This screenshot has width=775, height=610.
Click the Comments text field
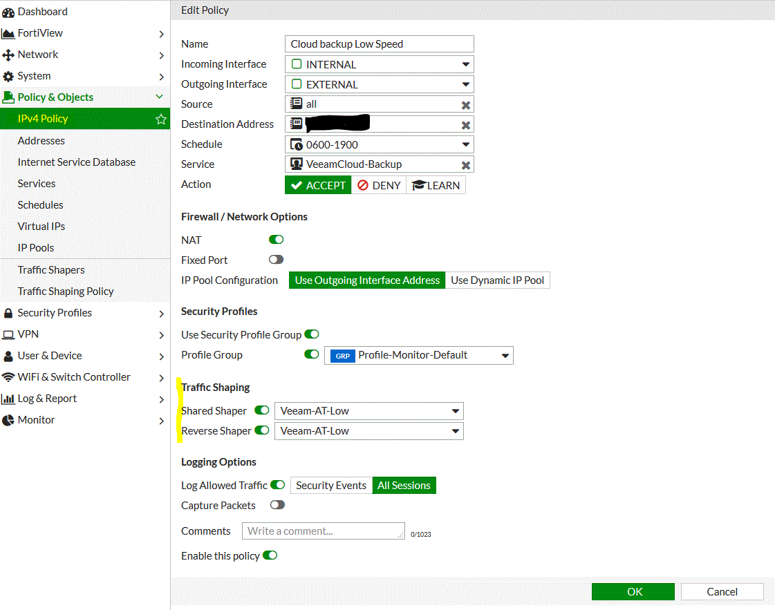(323, 531)
